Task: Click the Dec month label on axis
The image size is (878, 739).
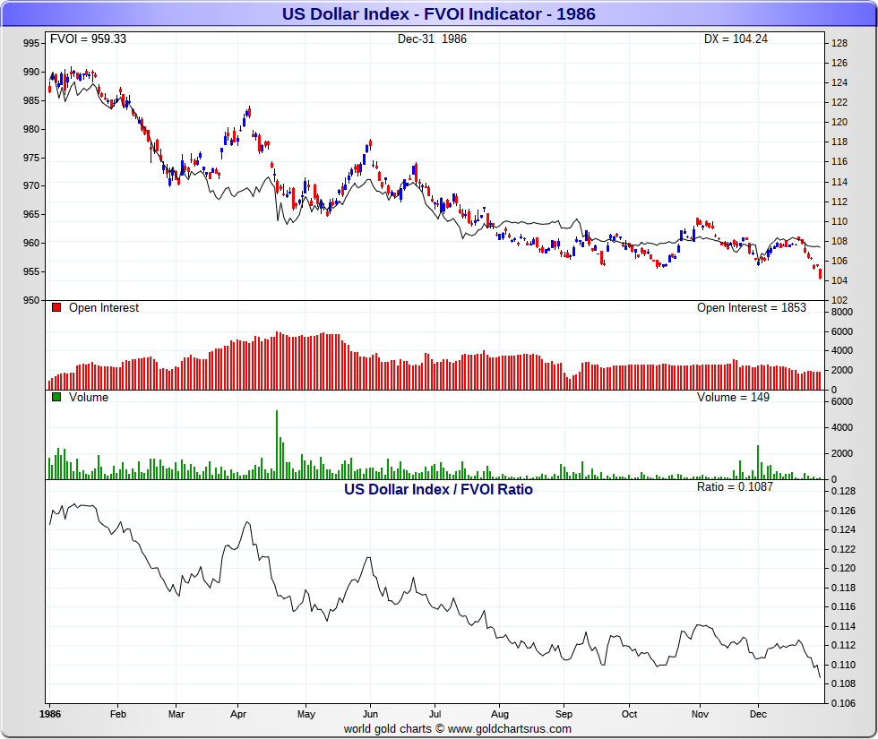Action: tap(758, 715)
